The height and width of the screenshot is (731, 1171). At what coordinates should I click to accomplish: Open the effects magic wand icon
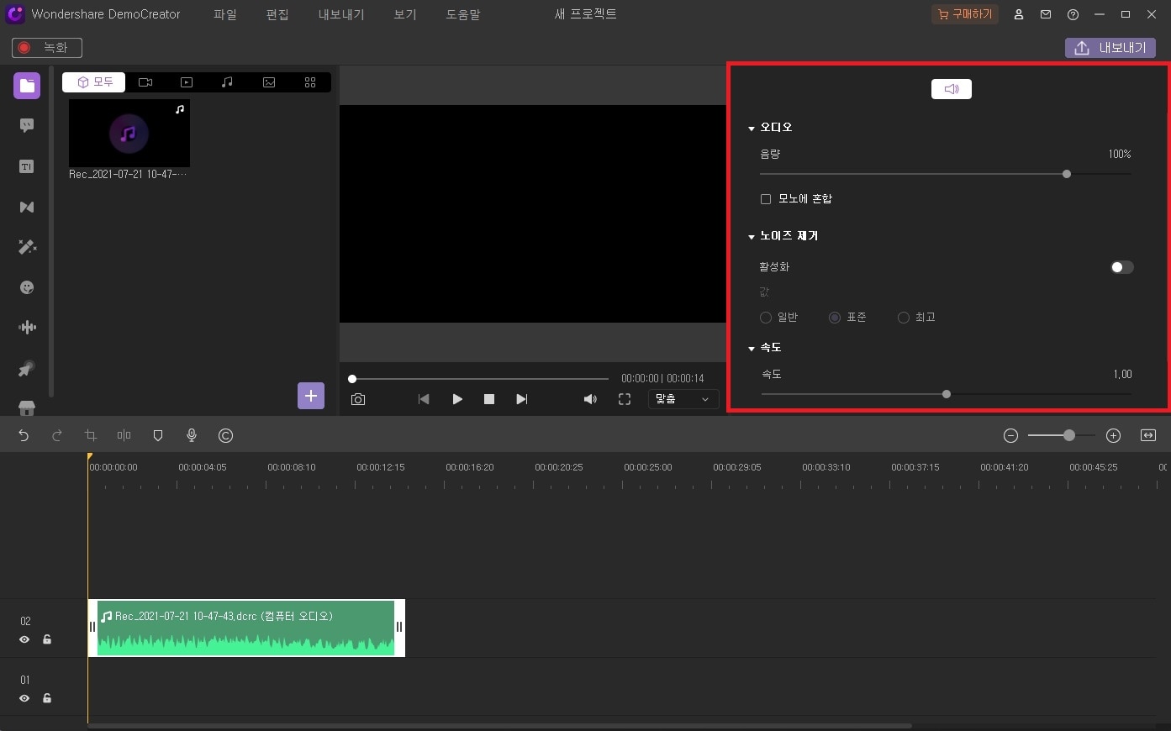tap(27, 247)
